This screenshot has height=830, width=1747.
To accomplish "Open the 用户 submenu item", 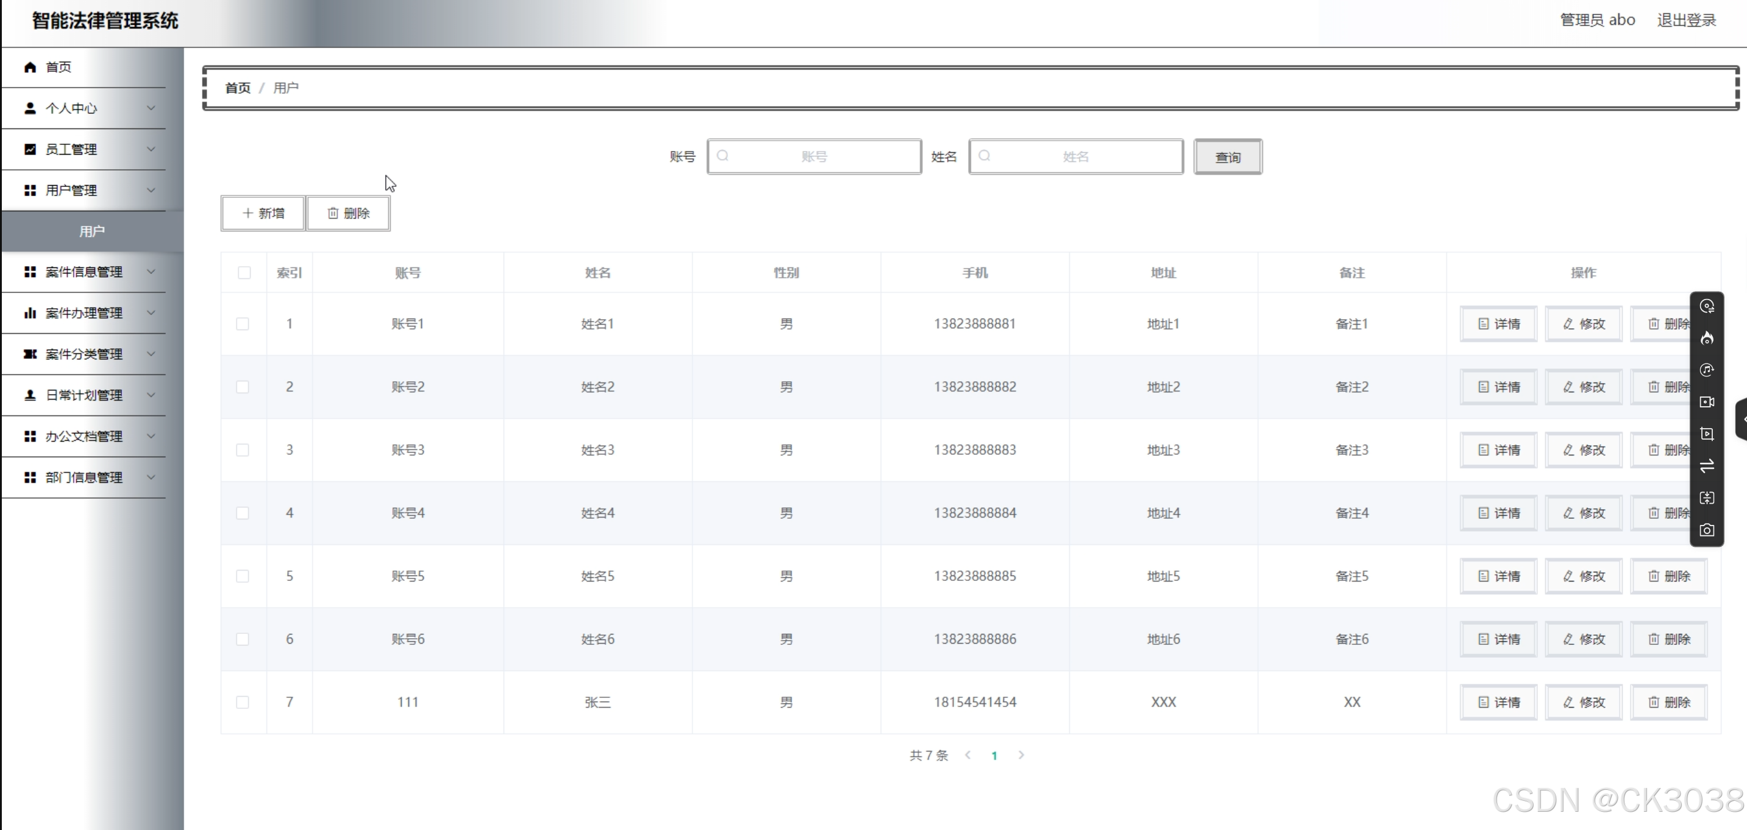I will click(x=91, y=231).
